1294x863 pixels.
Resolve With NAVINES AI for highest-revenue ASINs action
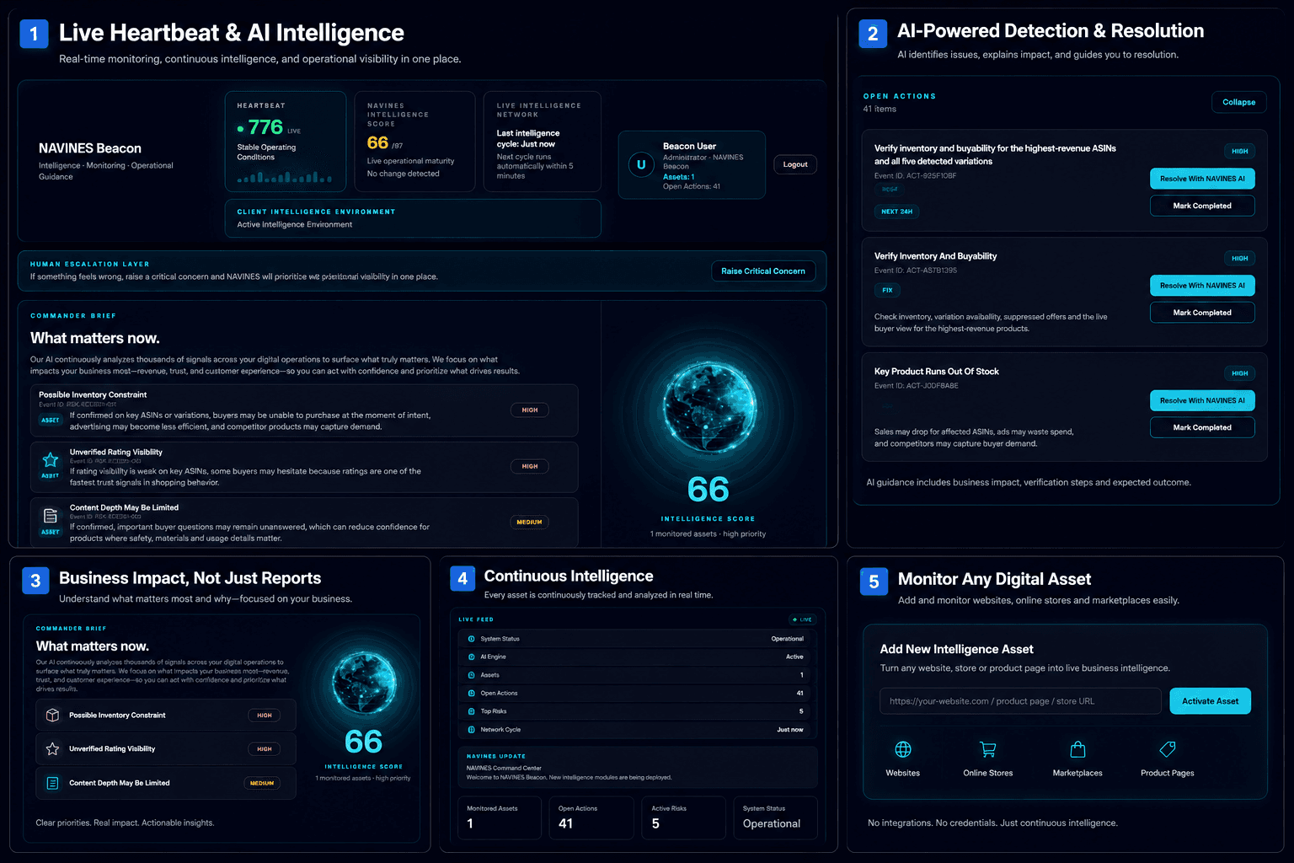point(1202,179)
